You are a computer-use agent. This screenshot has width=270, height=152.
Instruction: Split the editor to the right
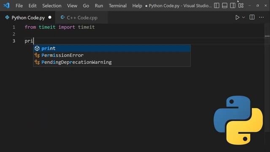(252, 17)
